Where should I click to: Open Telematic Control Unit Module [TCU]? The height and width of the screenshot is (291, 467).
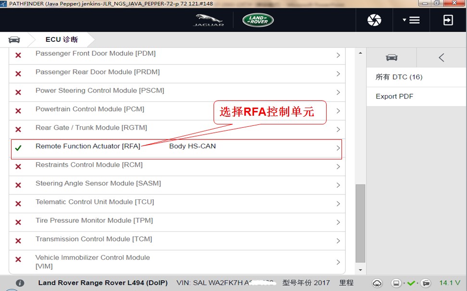click(177, 204)
